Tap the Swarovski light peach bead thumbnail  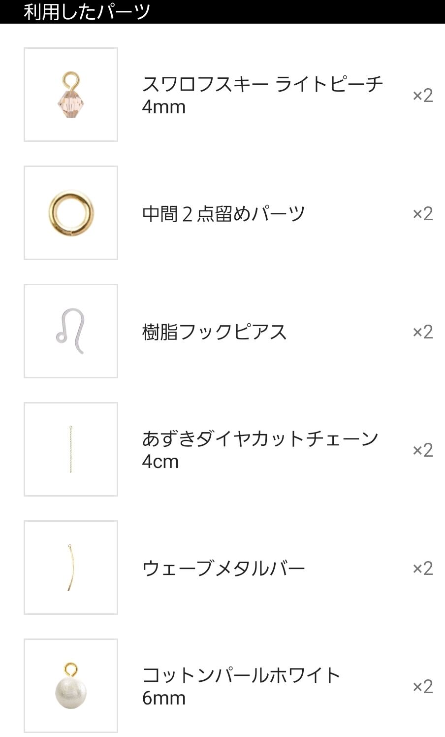click(71, 95)
